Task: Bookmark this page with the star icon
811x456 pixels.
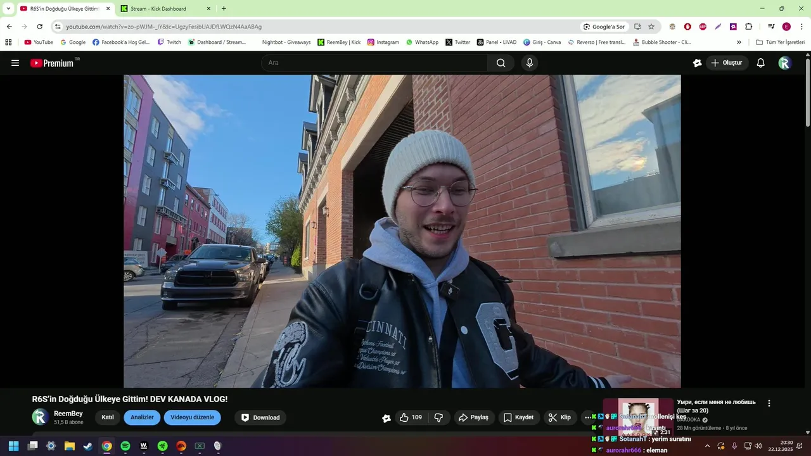Action: [x=651, y=27]
